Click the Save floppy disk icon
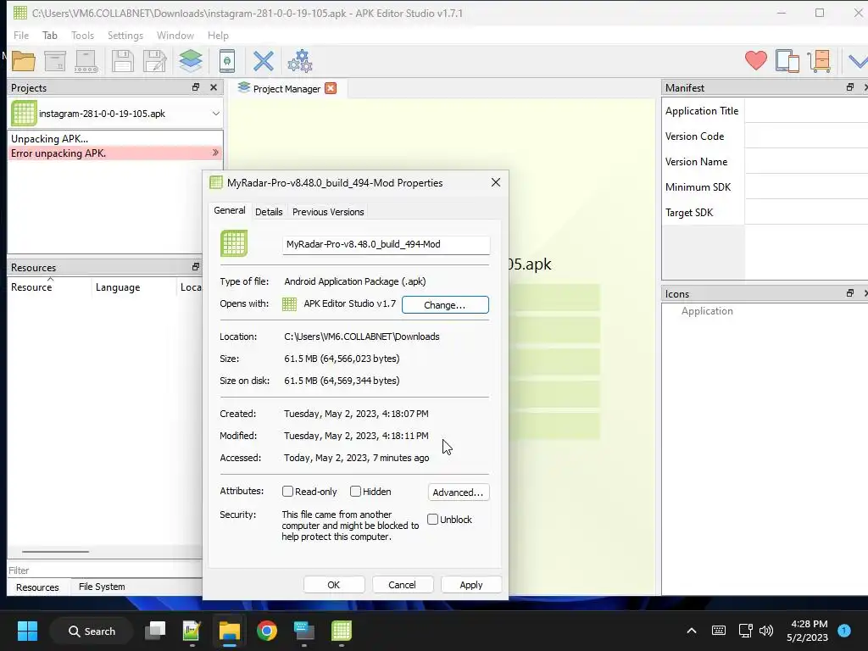 [x=122, y=61]
